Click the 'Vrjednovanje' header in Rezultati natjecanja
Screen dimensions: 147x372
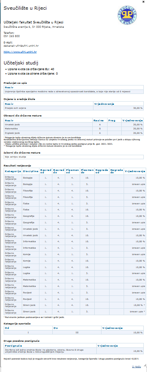(x=135, y=171)
